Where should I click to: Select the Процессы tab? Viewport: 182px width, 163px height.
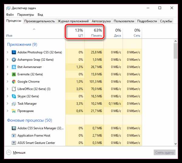coord(14,21)
